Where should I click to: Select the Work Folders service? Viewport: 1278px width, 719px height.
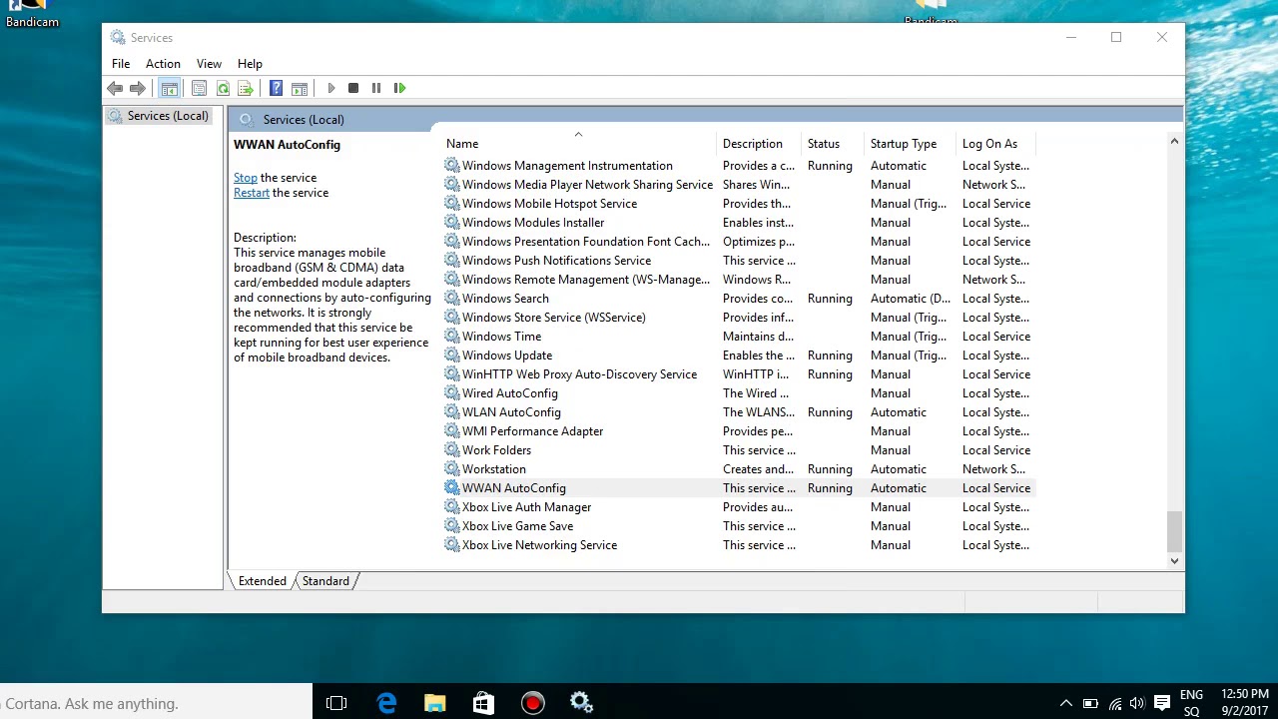739,450
